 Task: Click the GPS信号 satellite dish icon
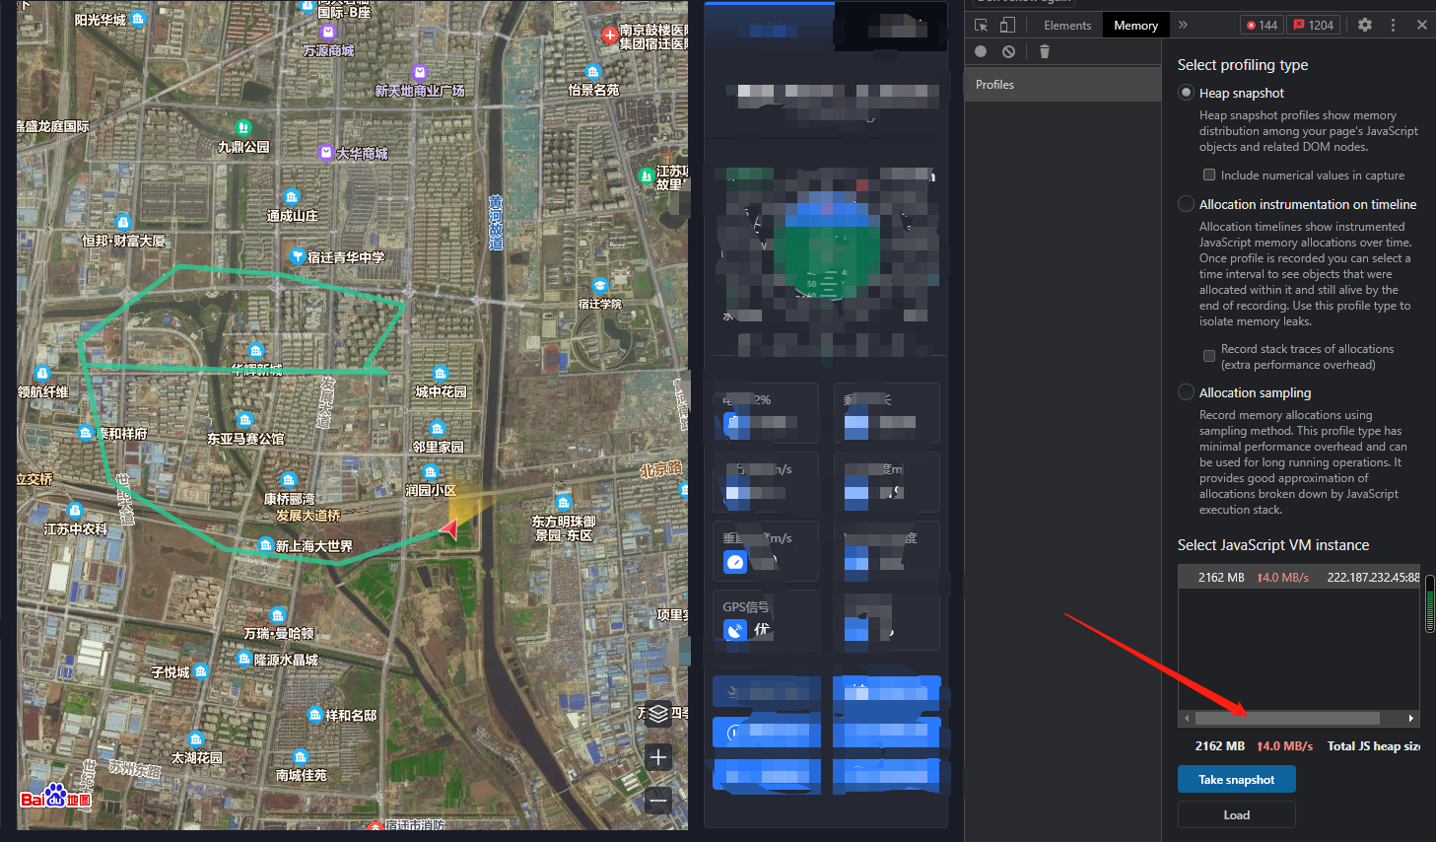pos(735,629)
